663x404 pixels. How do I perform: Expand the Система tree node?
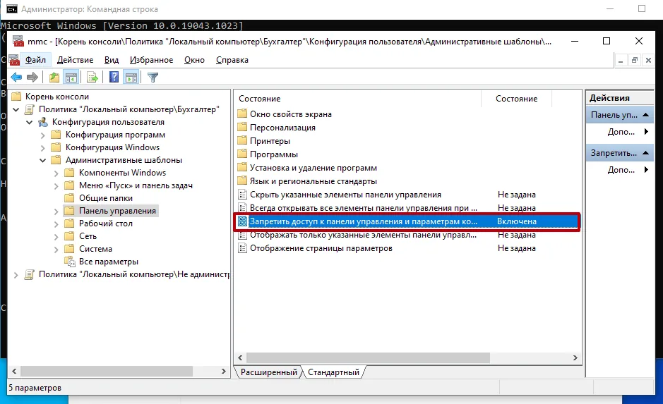pos(56,250)
